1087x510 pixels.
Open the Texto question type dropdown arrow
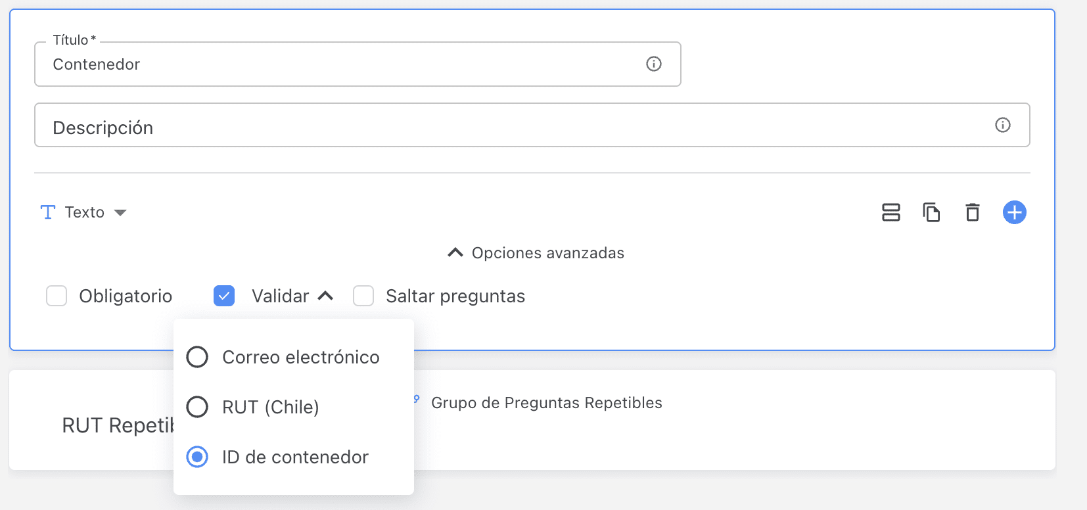(120, 212)
